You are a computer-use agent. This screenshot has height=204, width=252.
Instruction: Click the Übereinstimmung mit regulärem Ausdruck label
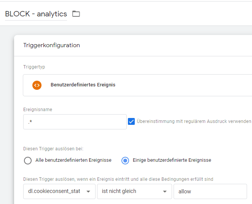[194, 121]
